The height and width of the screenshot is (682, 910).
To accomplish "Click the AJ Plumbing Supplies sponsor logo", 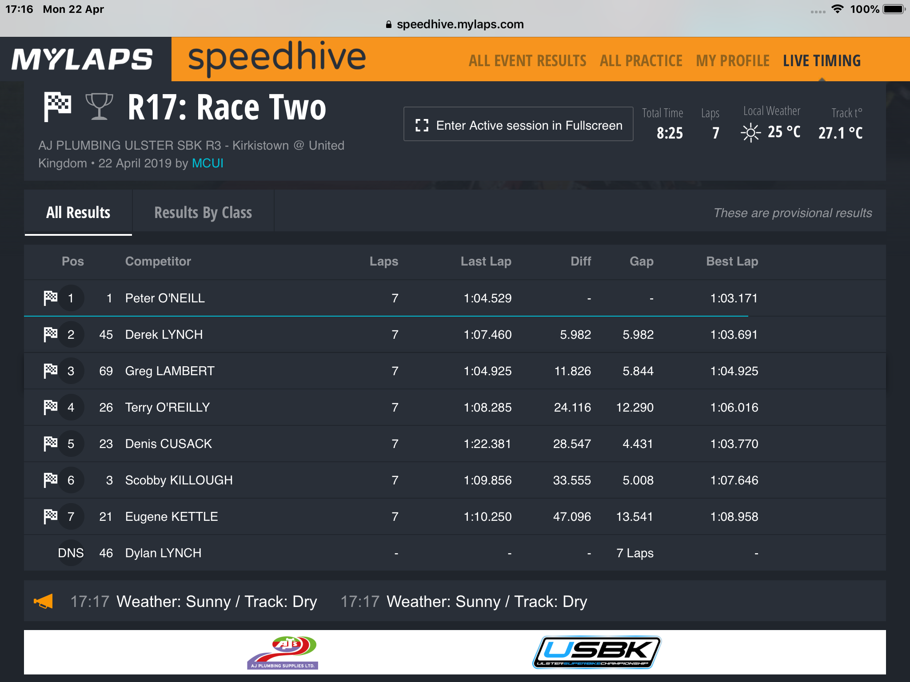I will (283, 652).
